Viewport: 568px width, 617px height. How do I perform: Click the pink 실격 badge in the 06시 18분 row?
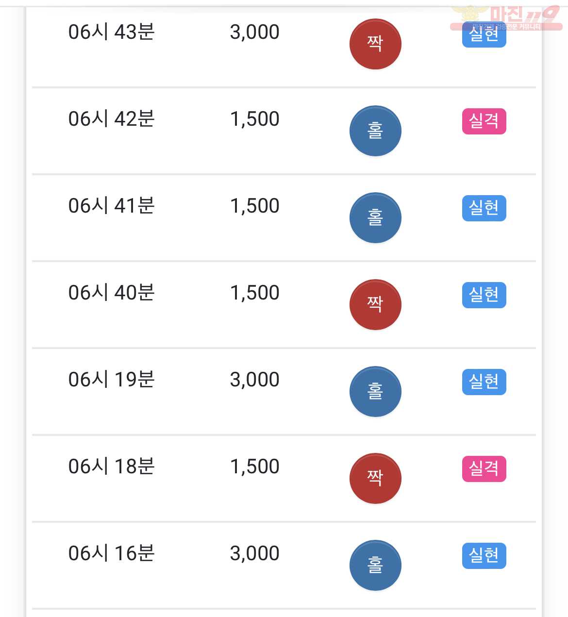(484, 469)
